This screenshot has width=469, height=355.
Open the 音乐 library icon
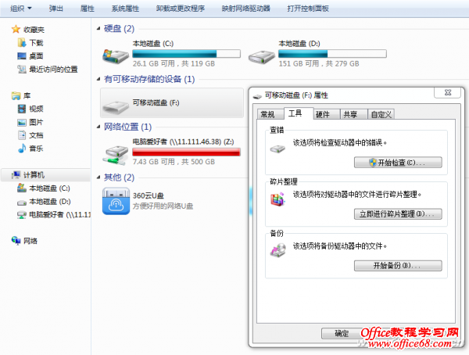(x=22, y=148)
